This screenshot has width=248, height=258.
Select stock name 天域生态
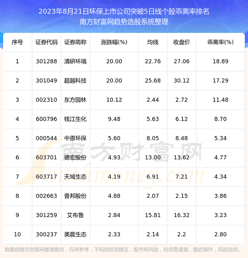click(75, 177)
